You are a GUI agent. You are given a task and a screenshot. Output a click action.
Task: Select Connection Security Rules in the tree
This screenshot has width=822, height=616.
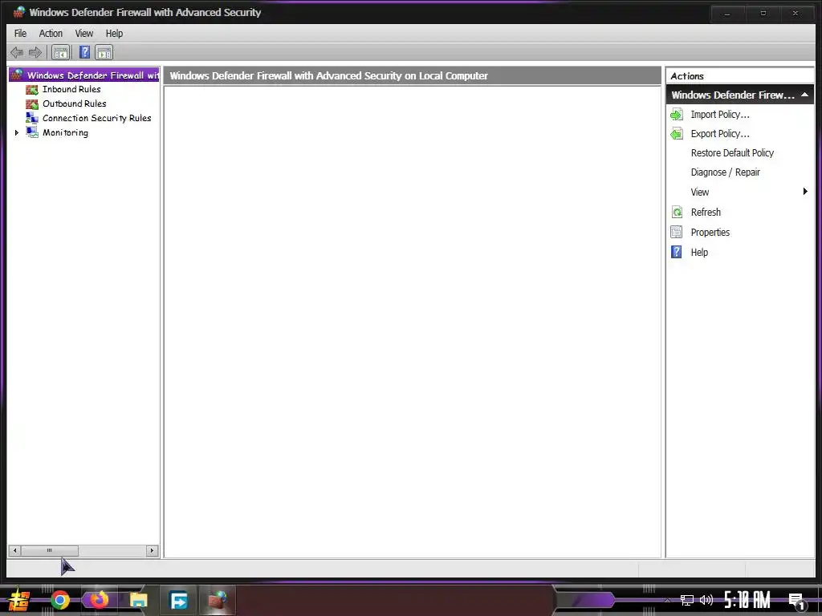pos(97,118)
